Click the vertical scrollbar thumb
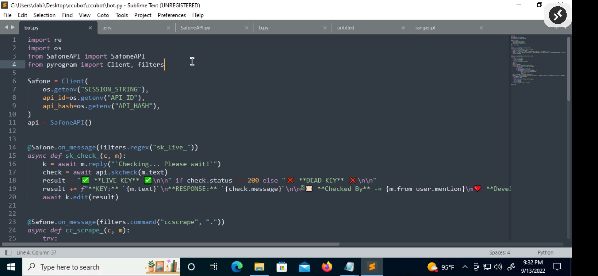The image size is (598, 276). [569, 69]
